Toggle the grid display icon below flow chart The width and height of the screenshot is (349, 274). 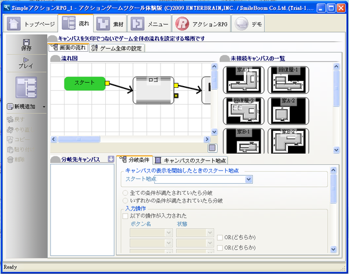(212, 148)
